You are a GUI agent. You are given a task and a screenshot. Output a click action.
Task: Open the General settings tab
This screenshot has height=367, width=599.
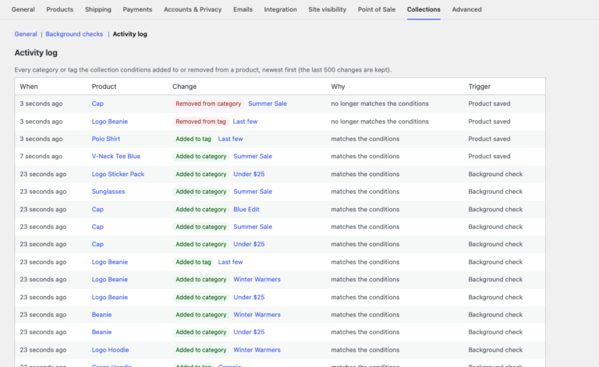[23, 9]
